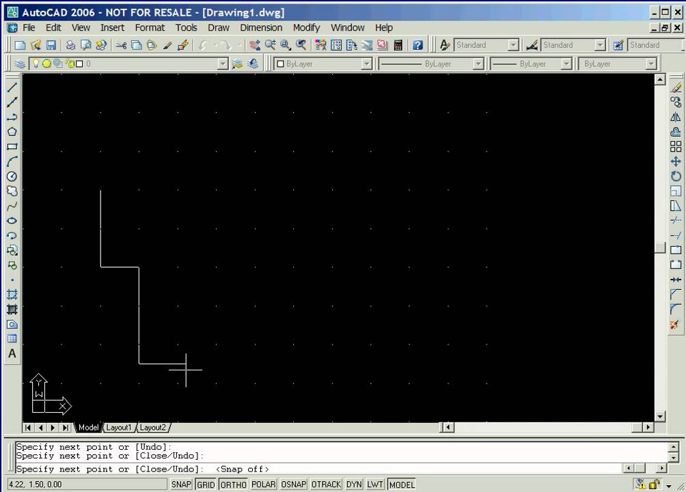Click the Explode tool
The height and width of the screenshot is (492, 686).
tap(676, 325)
